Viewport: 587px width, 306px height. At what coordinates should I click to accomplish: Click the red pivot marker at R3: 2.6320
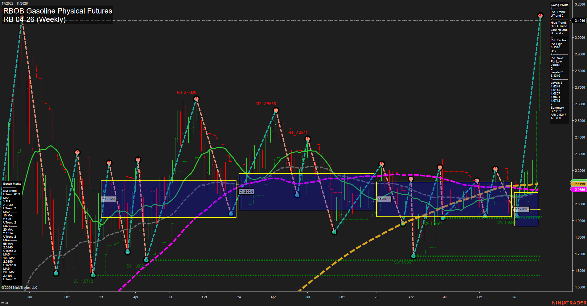[x=196, y=99]
